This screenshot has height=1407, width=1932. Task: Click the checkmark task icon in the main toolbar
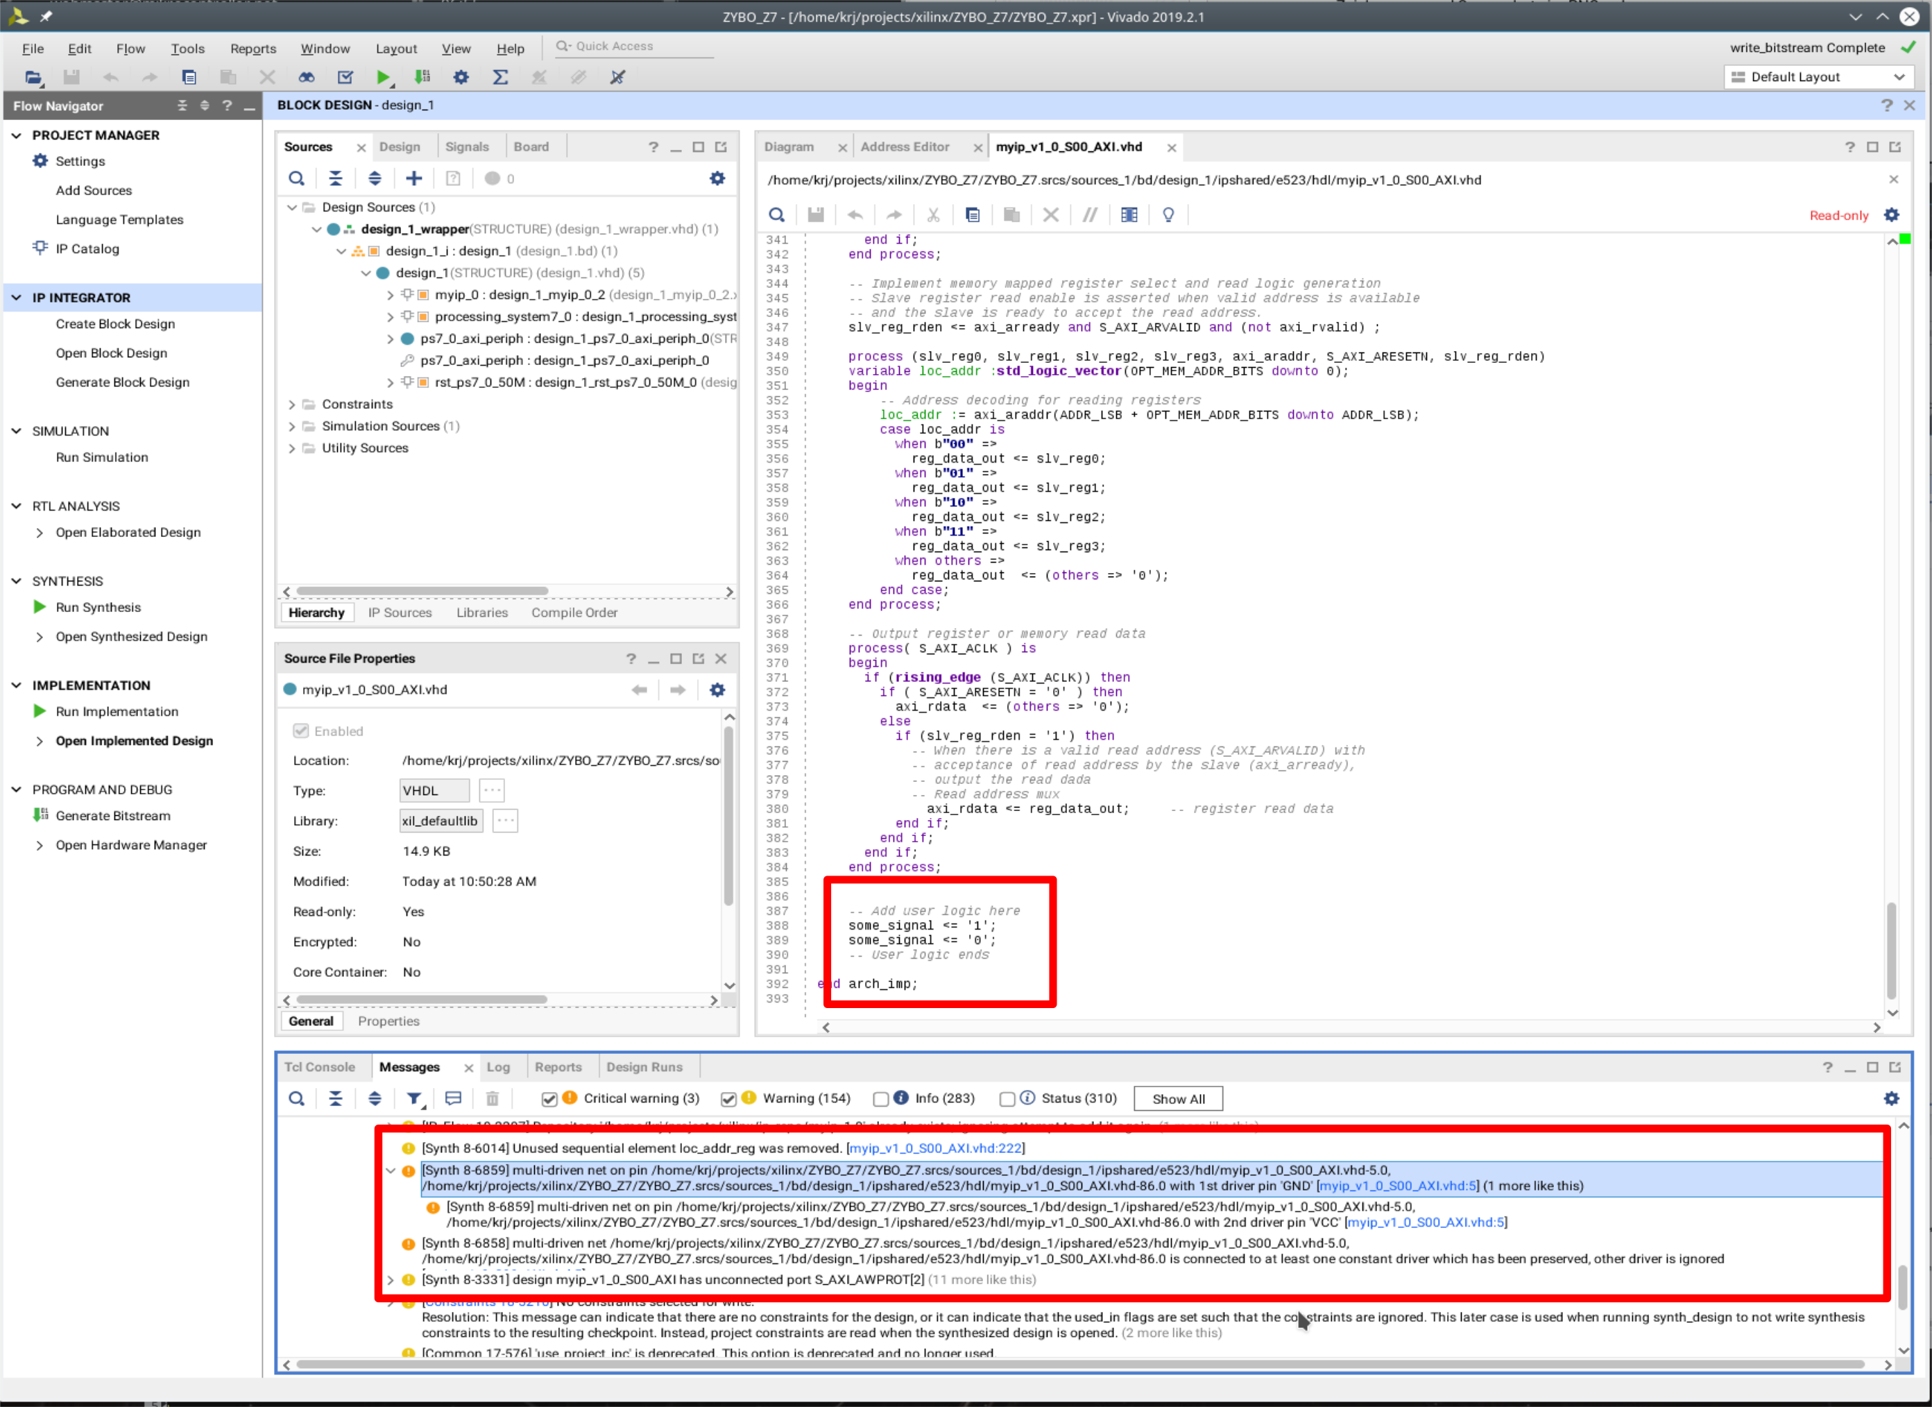345,78
